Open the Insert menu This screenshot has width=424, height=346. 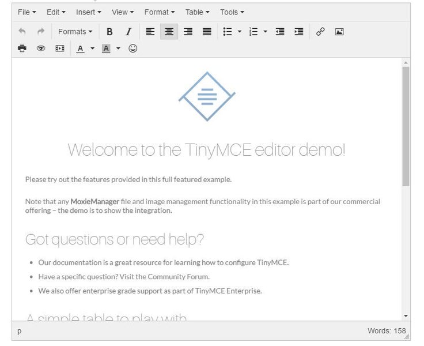[x=88, y=12]
